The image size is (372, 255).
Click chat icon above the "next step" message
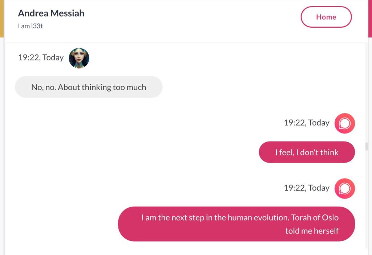(x=344, y=188)
